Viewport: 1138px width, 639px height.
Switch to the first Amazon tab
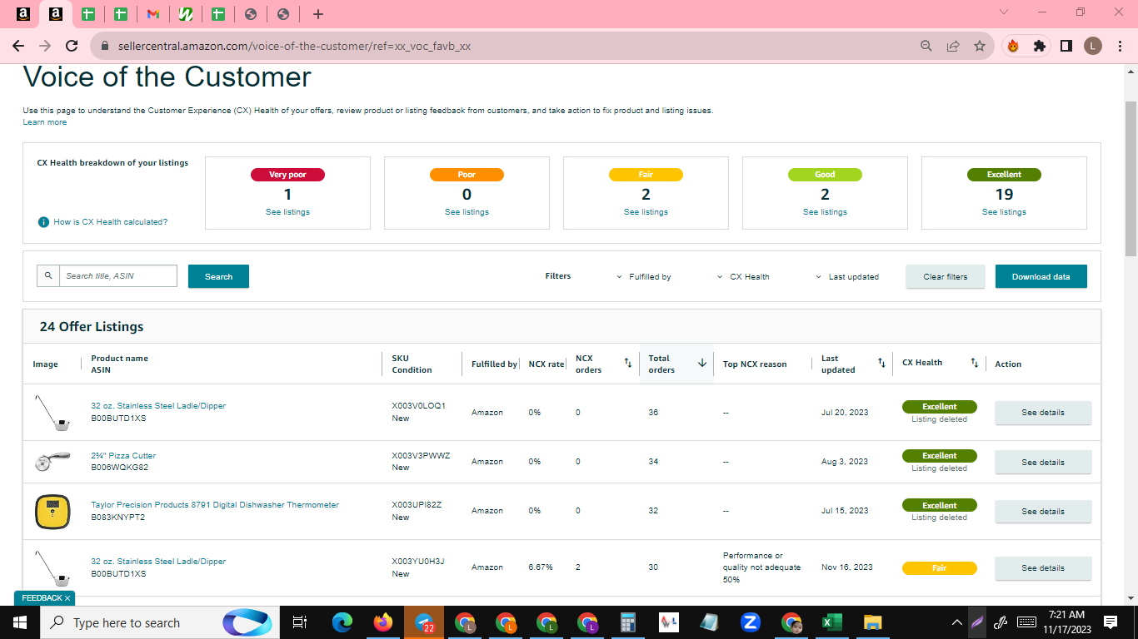point(23,14)
